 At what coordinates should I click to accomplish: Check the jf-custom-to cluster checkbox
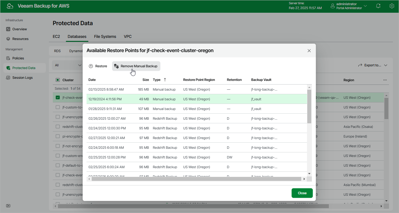pyautogui.click(x=58, y=107)
